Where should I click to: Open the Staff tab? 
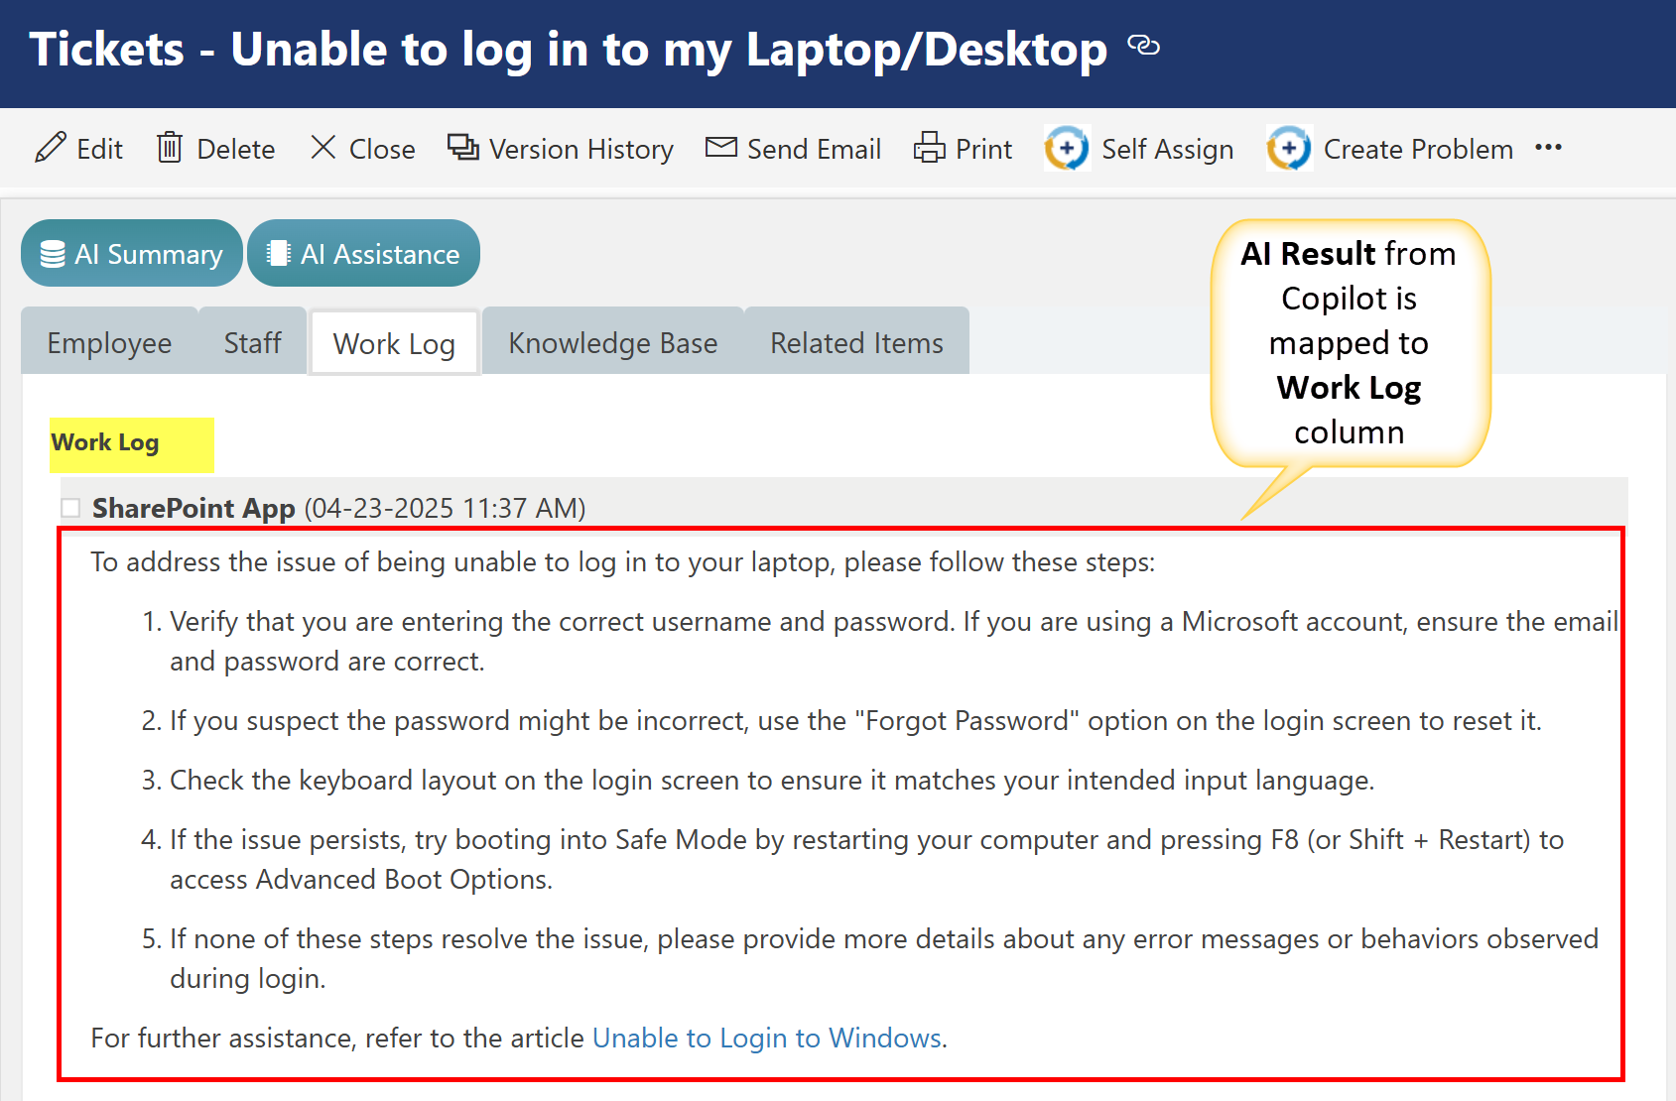tap(253, 343)
